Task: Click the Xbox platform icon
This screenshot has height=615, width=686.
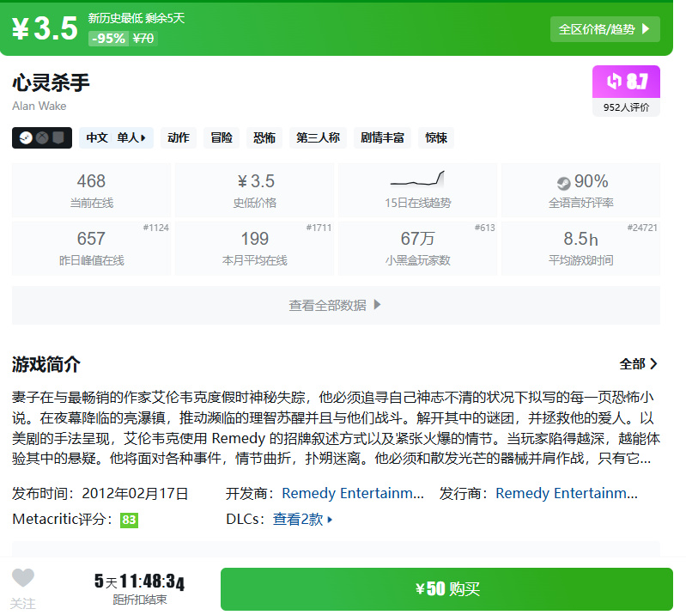Action: click(42, 138)
